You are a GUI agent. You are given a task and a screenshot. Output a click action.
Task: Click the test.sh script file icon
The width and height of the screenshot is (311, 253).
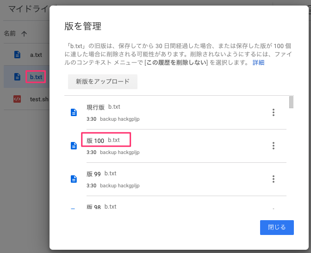coord(17,99)
